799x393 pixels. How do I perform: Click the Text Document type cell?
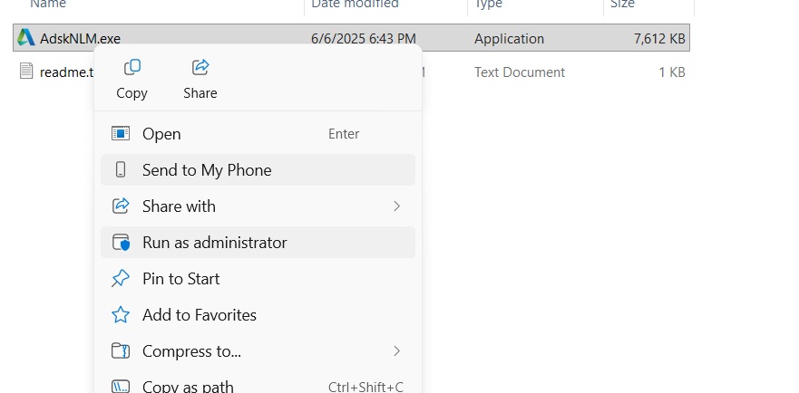(519, 72)
